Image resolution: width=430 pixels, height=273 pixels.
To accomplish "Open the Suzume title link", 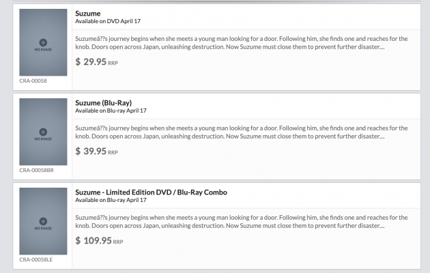I will pyautogui.click(x=87, y=13).
